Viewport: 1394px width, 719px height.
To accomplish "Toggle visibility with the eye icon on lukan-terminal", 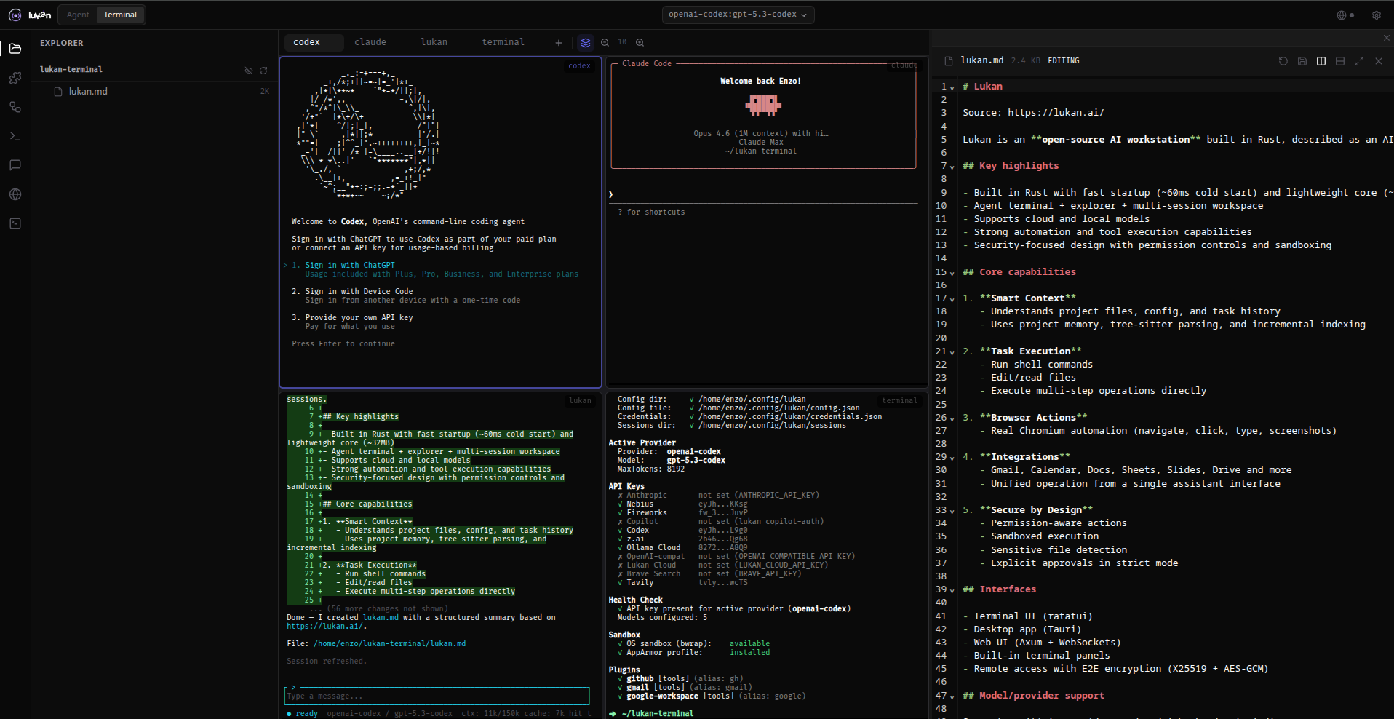I will [249, 69].
